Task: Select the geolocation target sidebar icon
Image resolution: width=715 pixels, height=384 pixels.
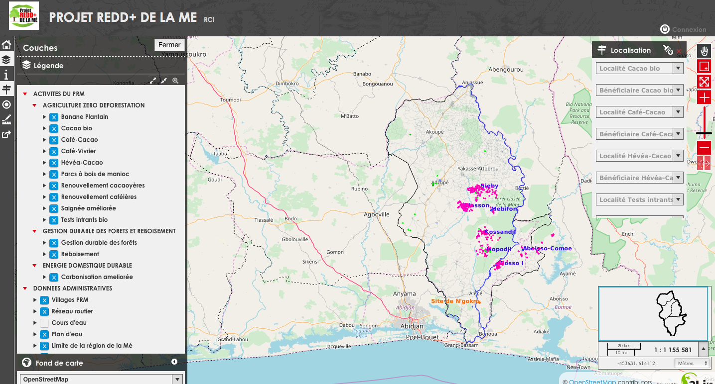Action: (x=6, y=104)
